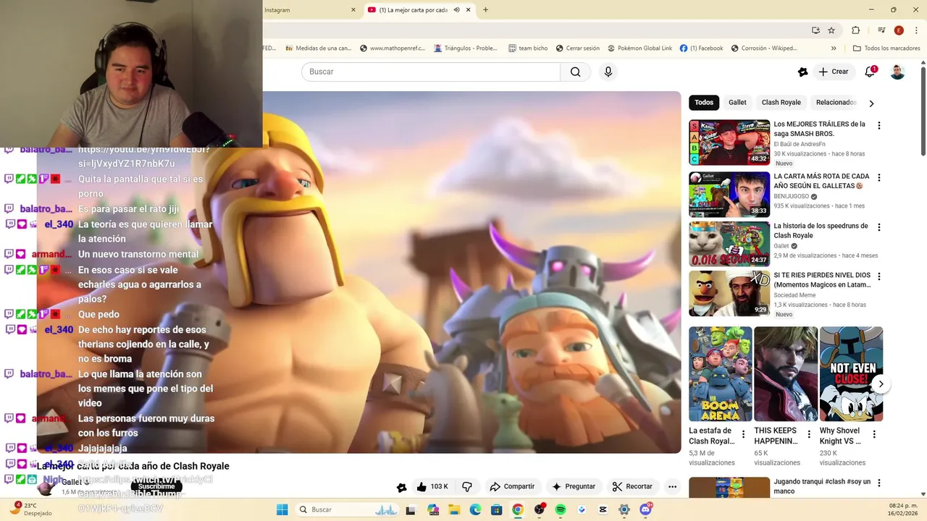Expand hidden bookmarks chevron
Screen dimensions: 927x521
click(834, 48)
